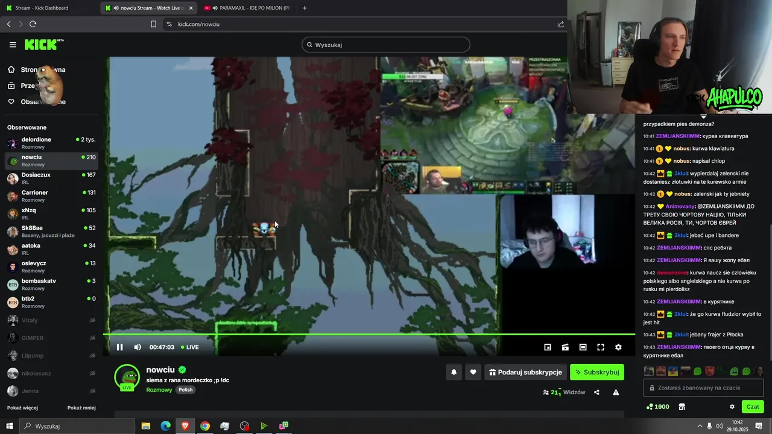Open btb2 channel in sidebar
Viewport: 772px width, 434px height.
(x=51, y=302)
